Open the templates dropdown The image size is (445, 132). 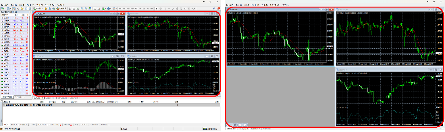(114, 9)
